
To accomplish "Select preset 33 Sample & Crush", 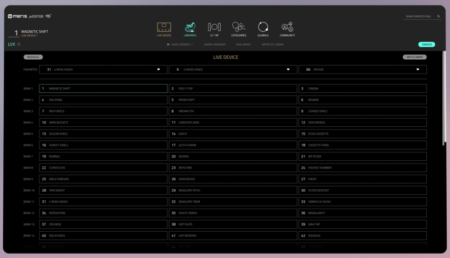I will [x=362, y=202].
